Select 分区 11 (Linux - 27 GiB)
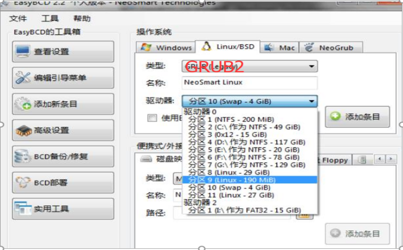 (250, 195)
